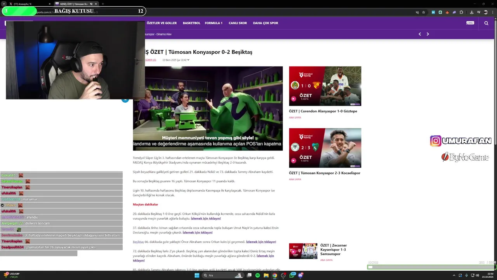Click ANA SAYFA under Kocaelispor card

[295, 179]
